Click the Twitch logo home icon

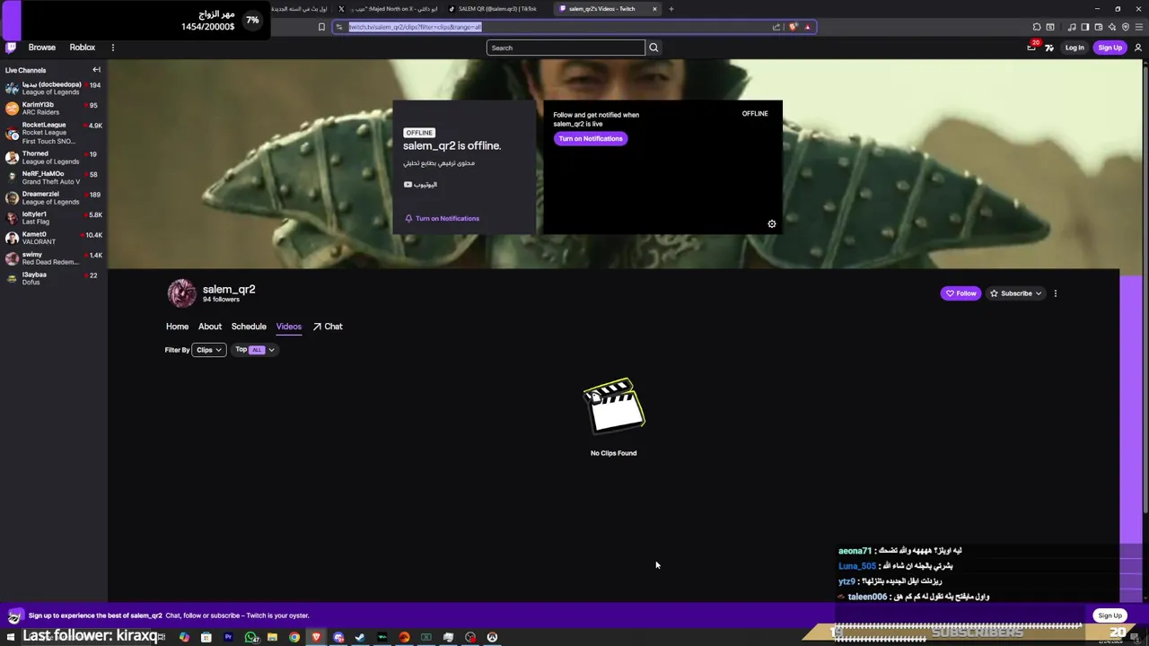pos(11,48)
